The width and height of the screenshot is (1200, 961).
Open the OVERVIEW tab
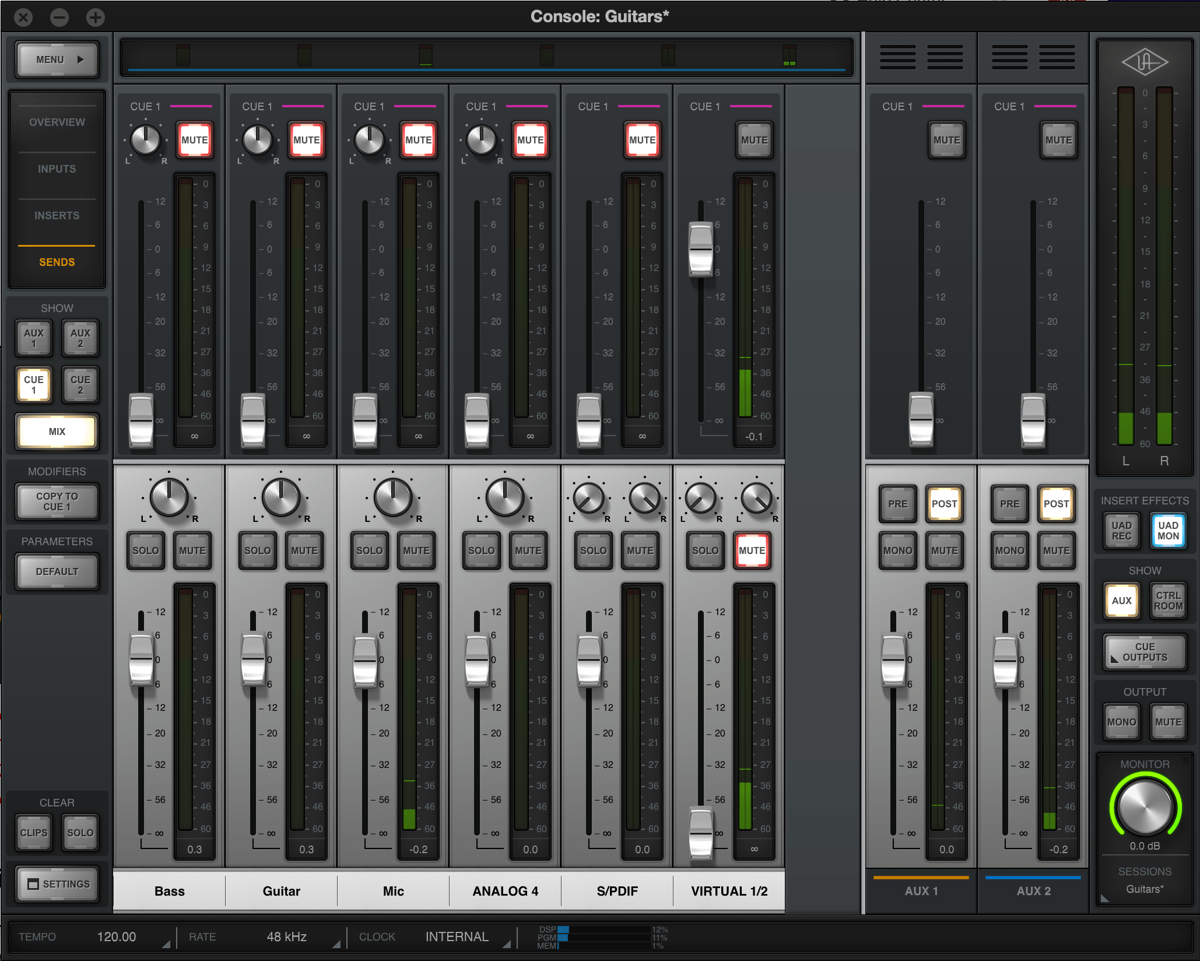coord(57,122)
